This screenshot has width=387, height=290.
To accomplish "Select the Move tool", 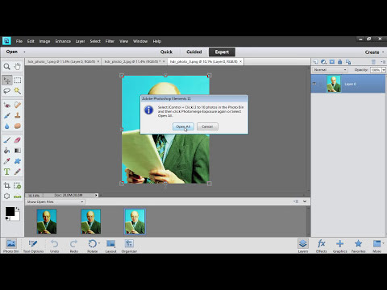I will pos(7,80).
